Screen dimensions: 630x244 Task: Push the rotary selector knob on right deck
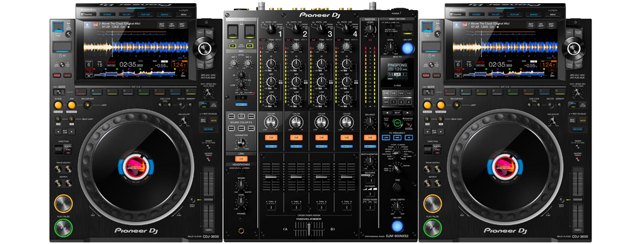574,49
